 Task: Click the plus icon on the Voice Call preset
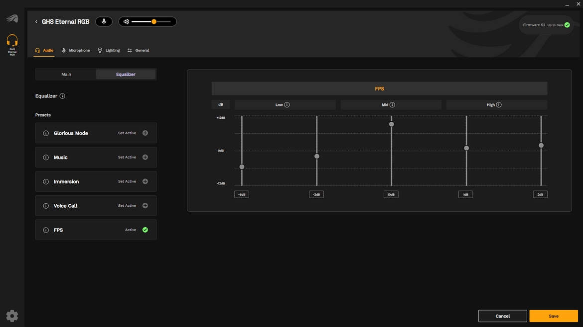coord(146,205)
